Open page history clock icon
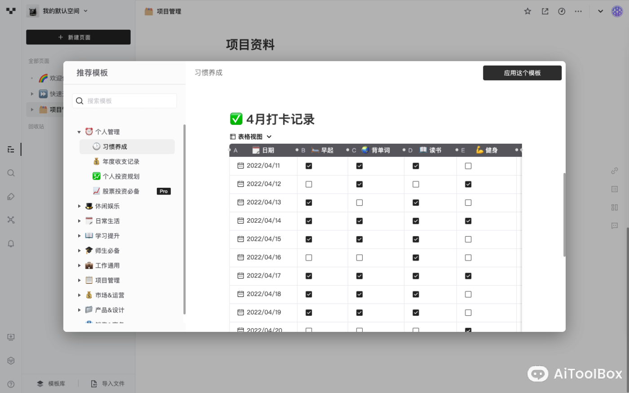Image resolution: width=629 pixels, height=393 pixels. (562, 11)
